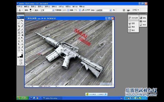This screenshot has height=102, width=164.
Task: Select the Move tool
Action: pos(22,20)
